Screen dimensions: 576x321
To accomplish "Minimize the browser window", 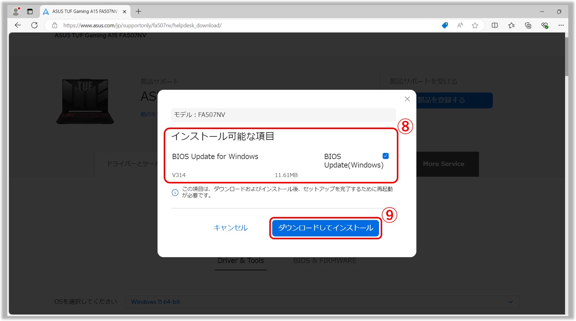I will pos(542,12).
